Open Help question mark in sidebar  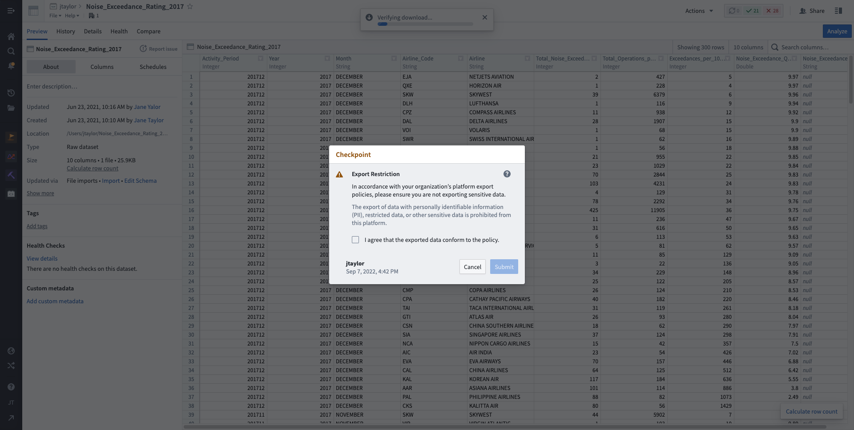point(11,387)
